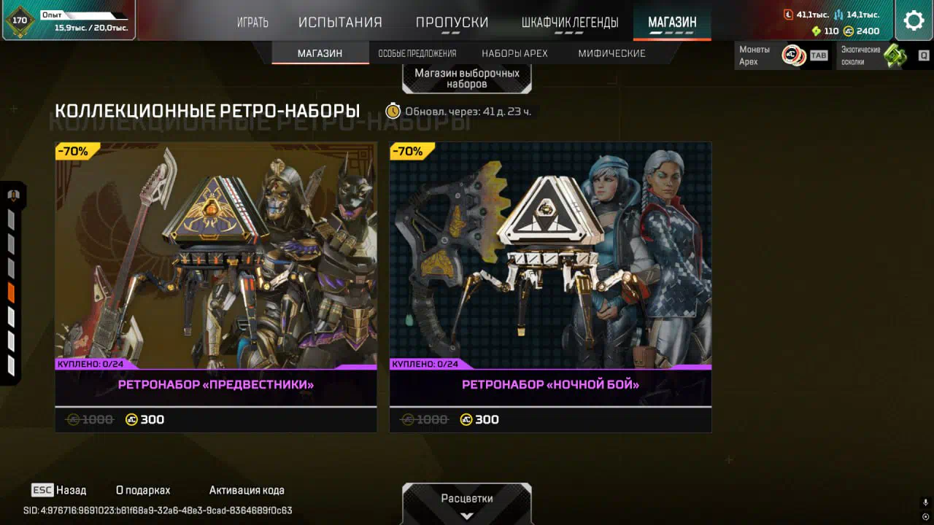Click the level 170 player badge
The height and width of the screenshot is (525, 934).
20,20
